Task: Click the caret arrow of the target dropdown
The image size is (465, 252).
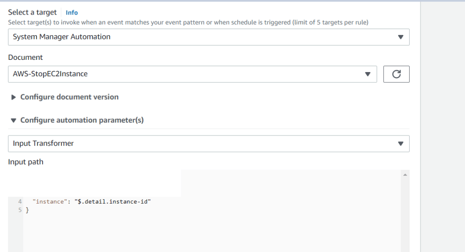Action: point(400,37)
